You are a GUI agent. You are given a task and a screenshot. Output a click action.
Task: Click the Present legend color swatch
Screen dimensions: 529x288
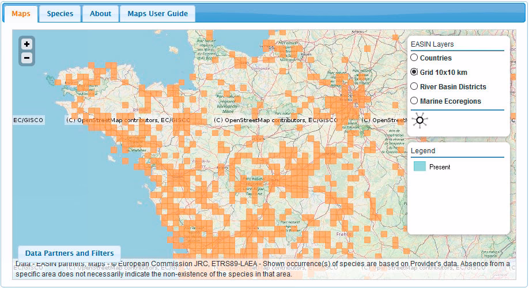click(x=420, y=167)
